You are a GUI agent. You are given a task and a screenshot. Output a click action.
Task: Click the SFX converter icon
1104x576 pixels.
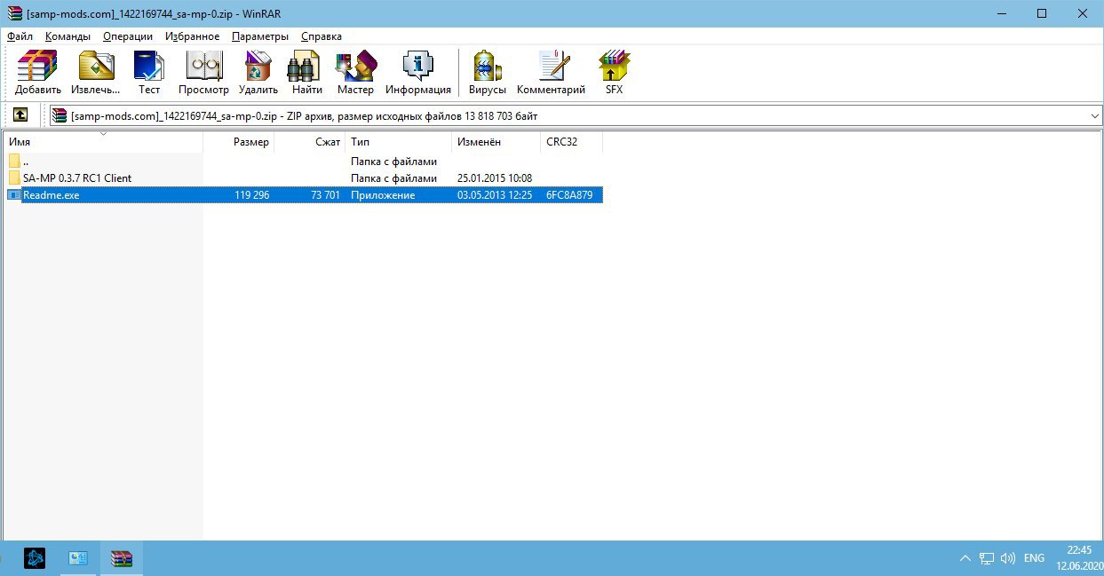pos(614,67)
